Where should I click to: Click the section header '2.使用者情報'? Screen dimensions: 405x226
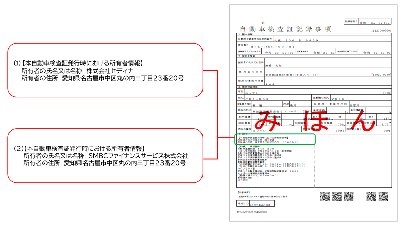tap(247, 56)
